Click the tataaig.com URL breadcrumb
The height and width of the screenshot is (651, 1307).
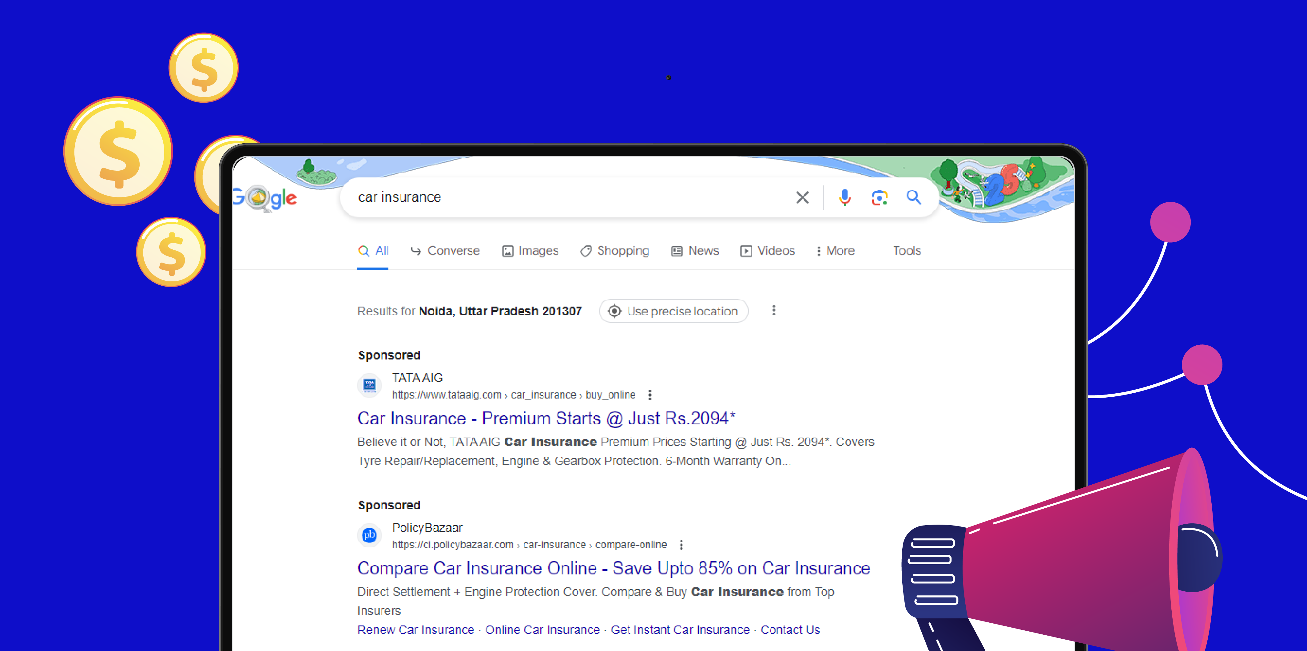(514, 395)
